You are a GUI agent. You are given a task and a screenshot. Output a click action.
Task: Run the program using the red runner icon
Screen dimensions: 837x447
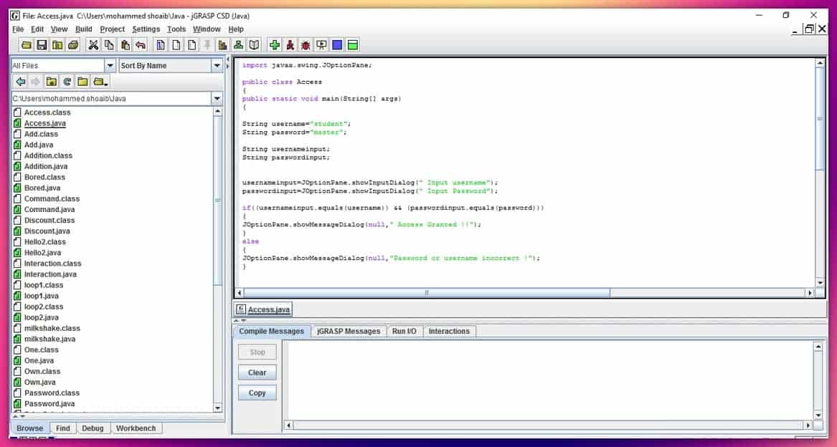[290, 44]
